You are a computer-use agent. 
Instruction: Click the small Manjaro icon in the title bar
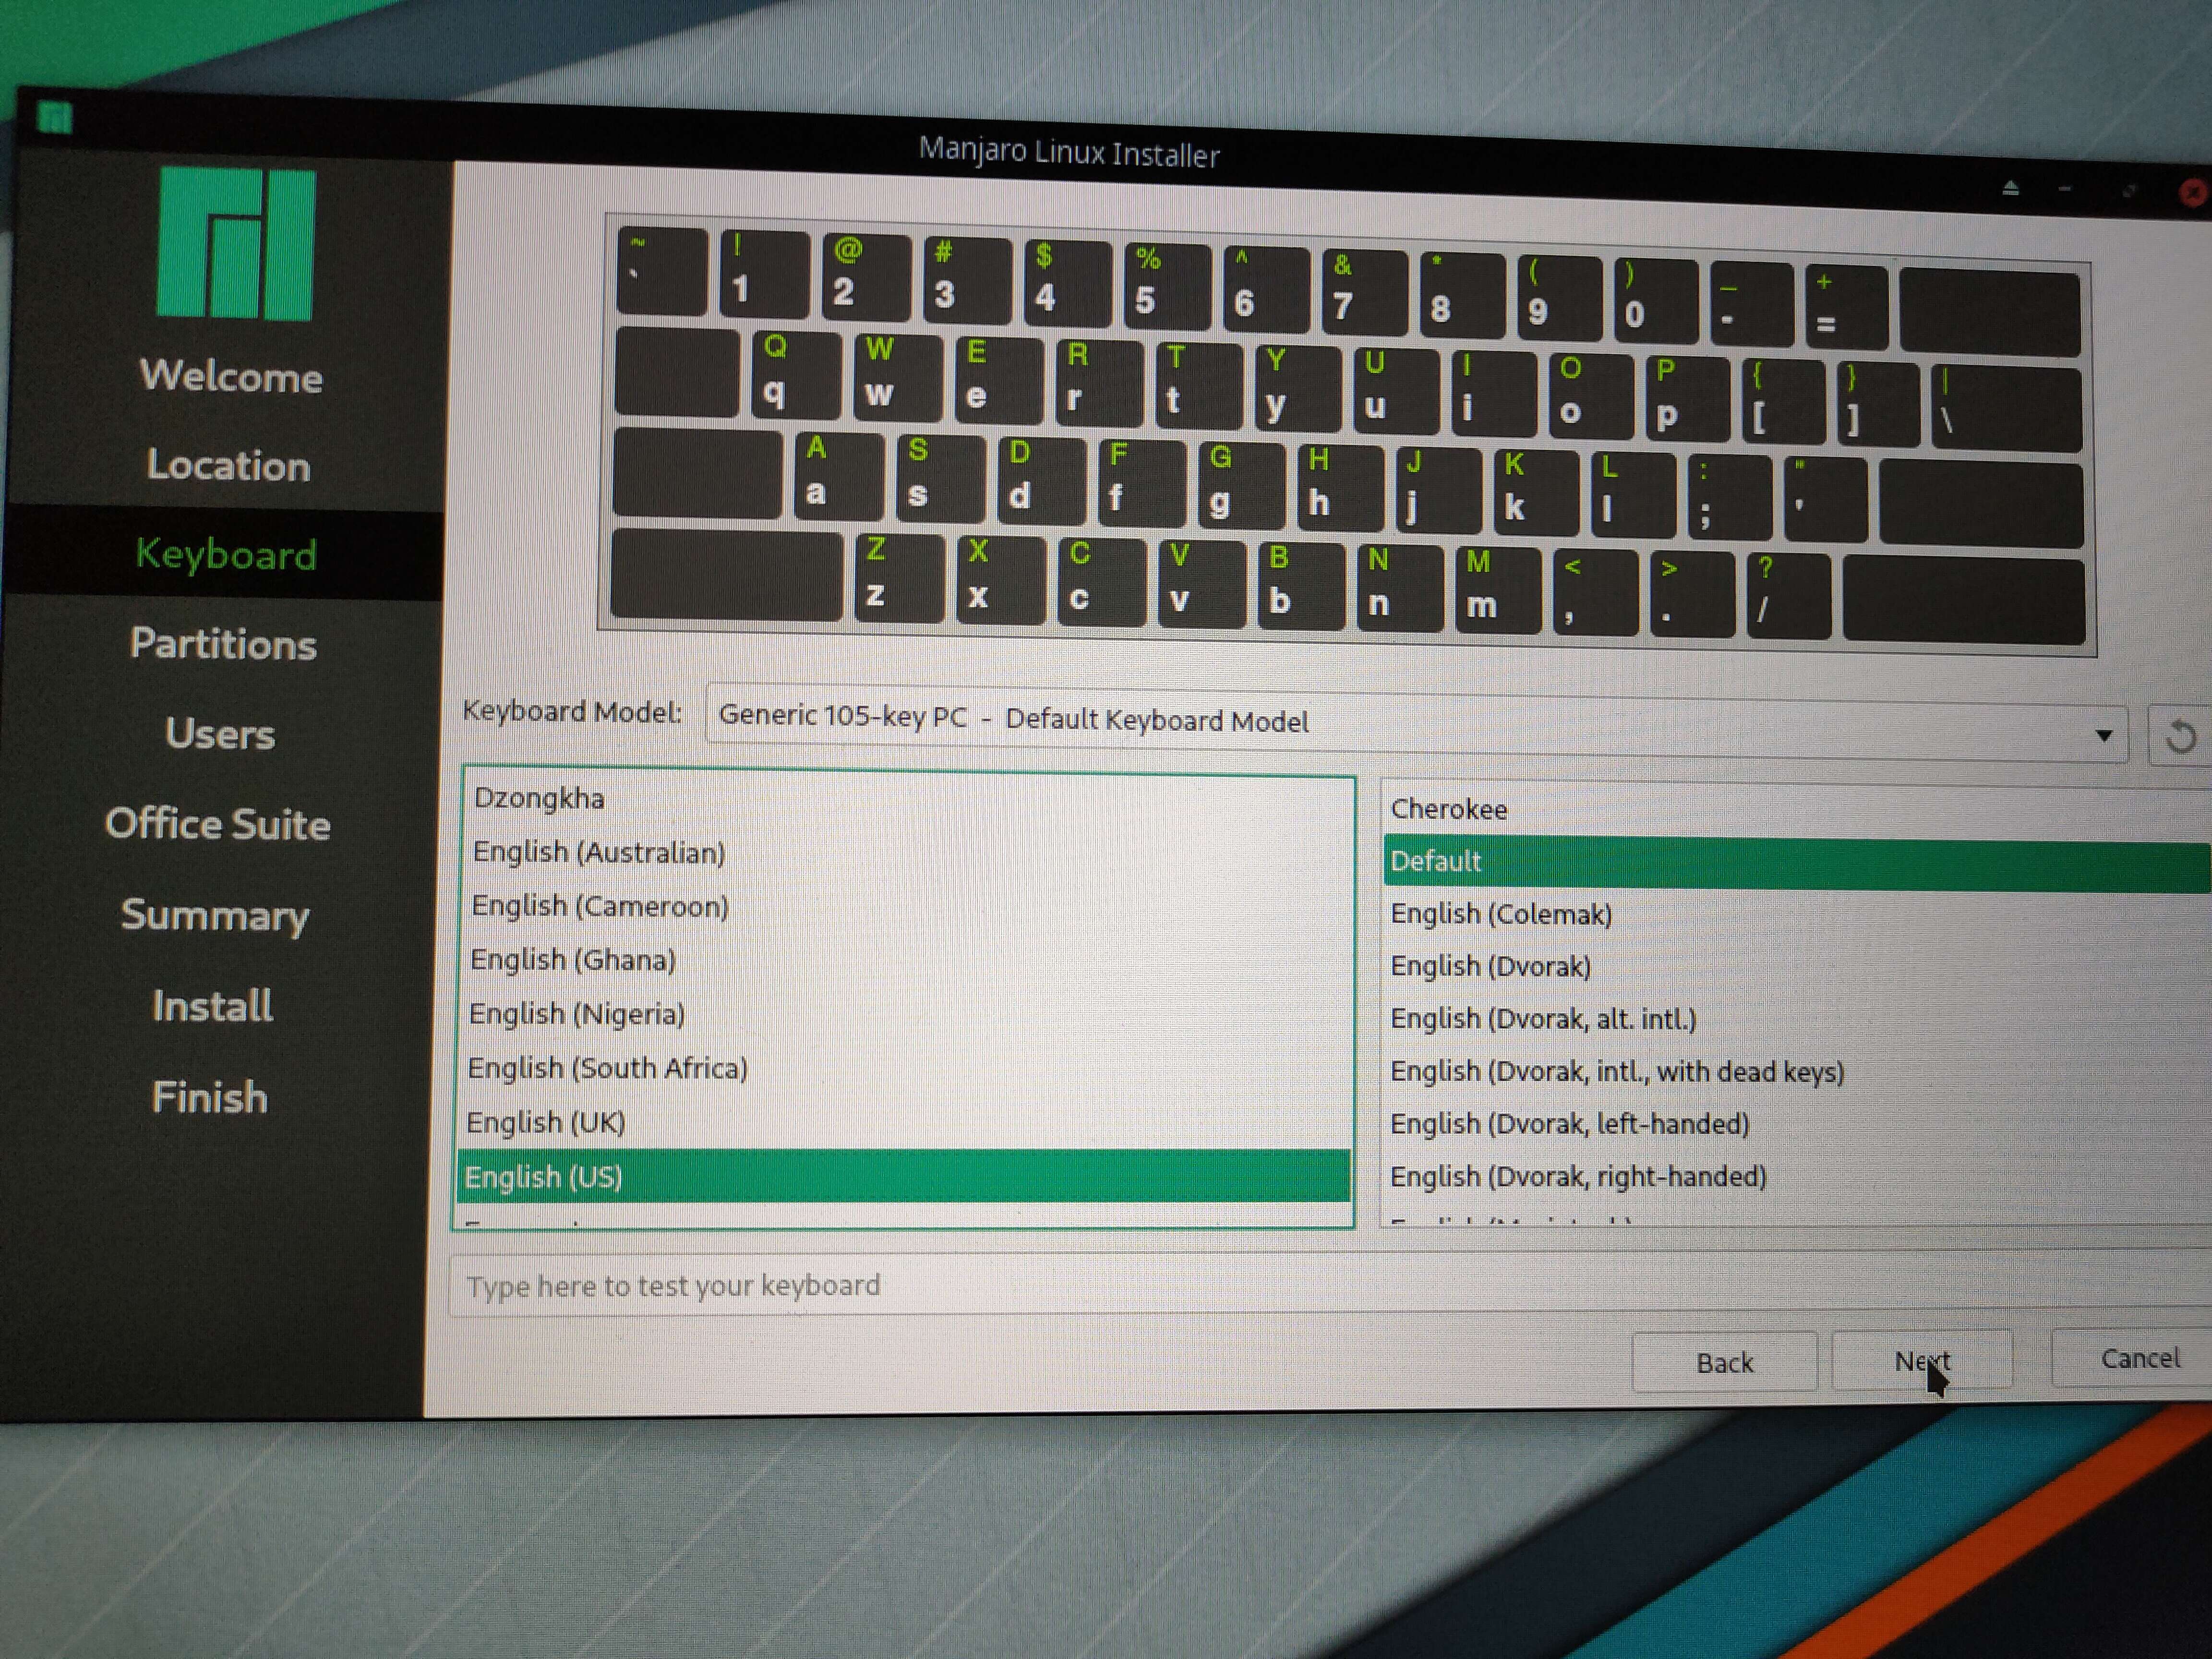tap(55, 117)
